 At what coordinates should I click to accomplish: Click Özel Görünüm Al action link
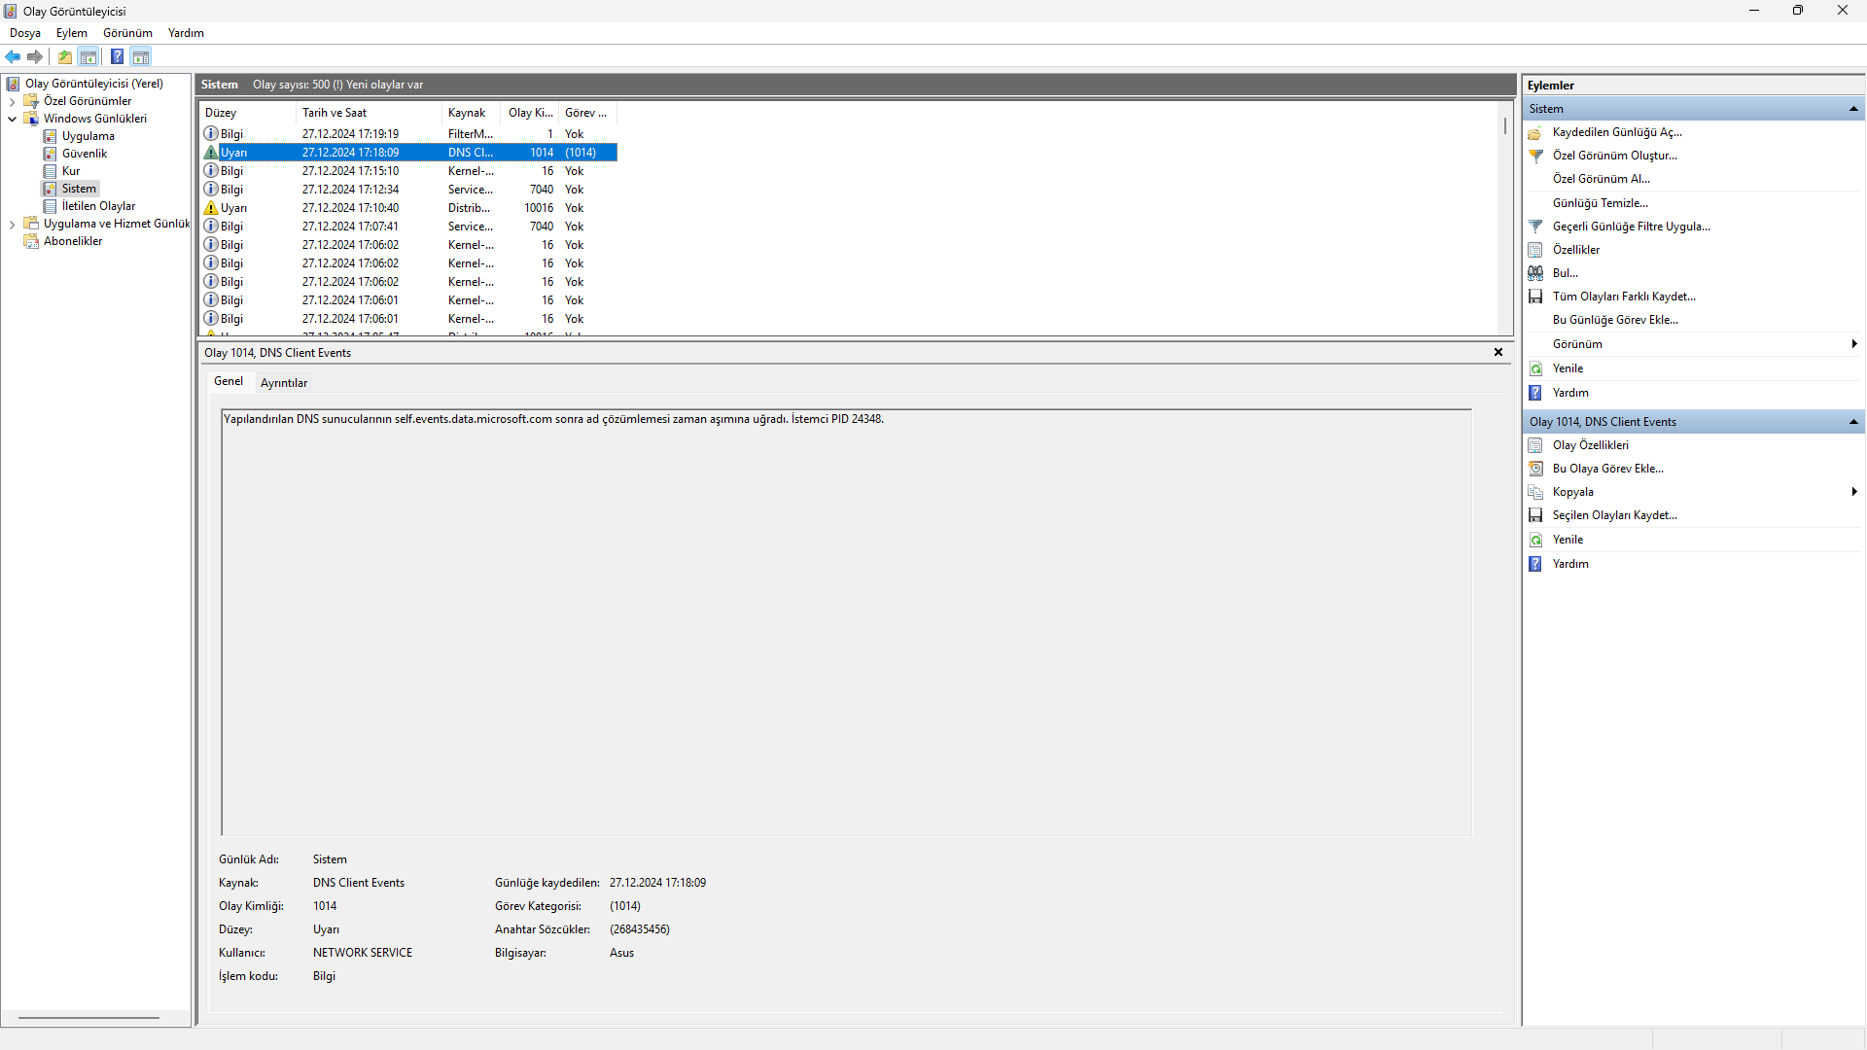[x=1601, y=179]
